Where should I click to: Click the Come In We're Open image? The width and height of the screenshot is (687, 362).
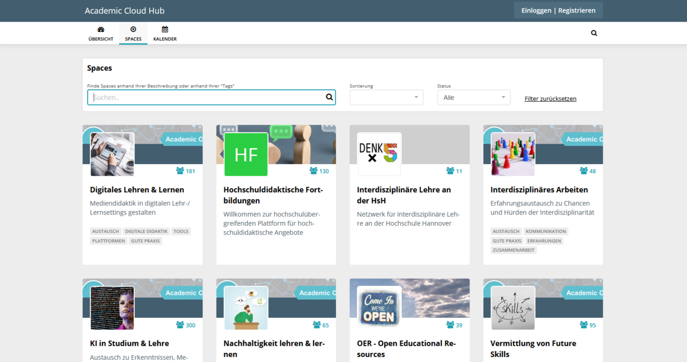[x=380, y=308]
